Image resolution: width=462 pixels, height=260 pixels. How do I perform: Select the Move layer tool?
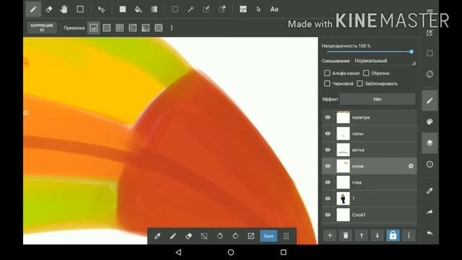pos(102,9)
